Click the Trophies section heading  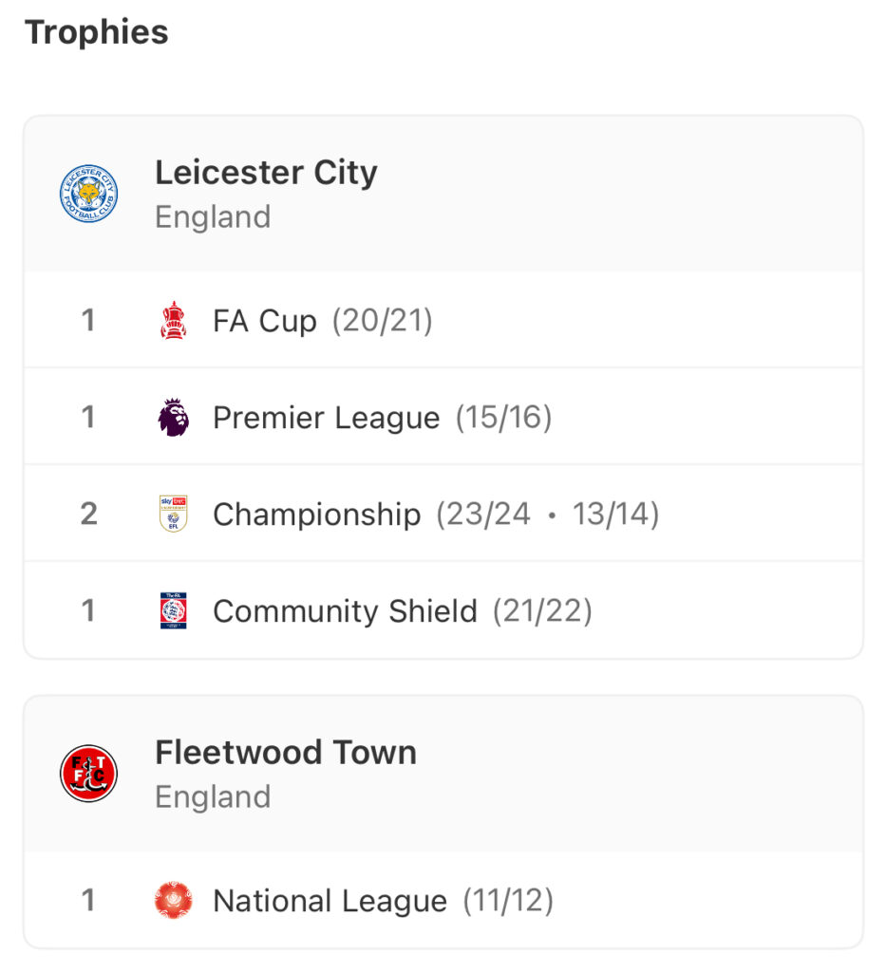tap(97, 31)
